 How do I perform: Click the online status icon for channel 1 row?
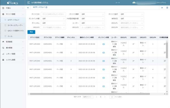click(103, 44)
